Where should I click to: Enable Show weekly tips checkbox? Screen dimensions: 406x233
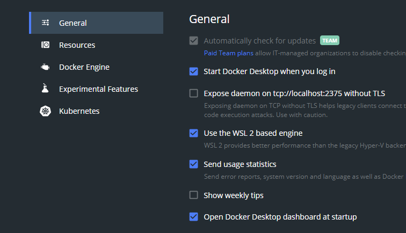(x=194, y=195)
